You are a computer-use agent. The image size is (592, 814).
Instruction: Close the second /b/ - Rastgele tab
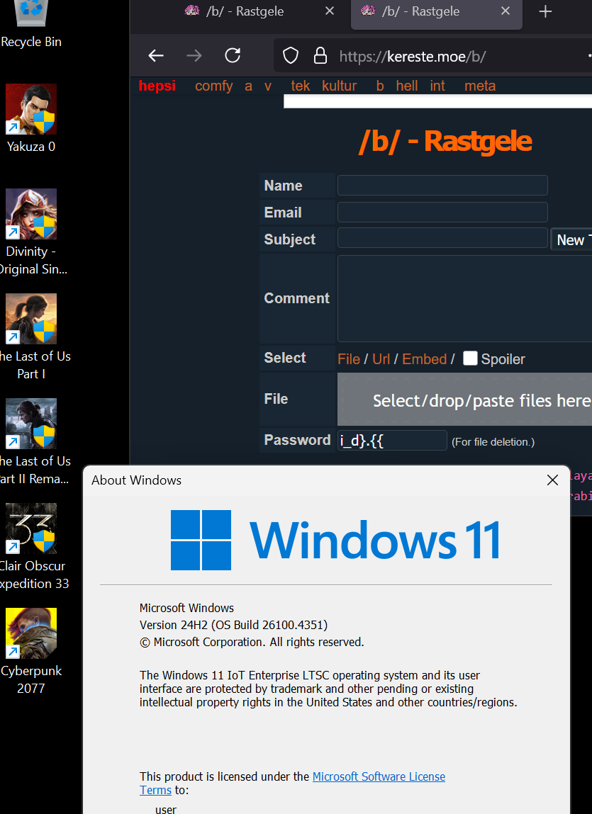[x=506, y=11]
